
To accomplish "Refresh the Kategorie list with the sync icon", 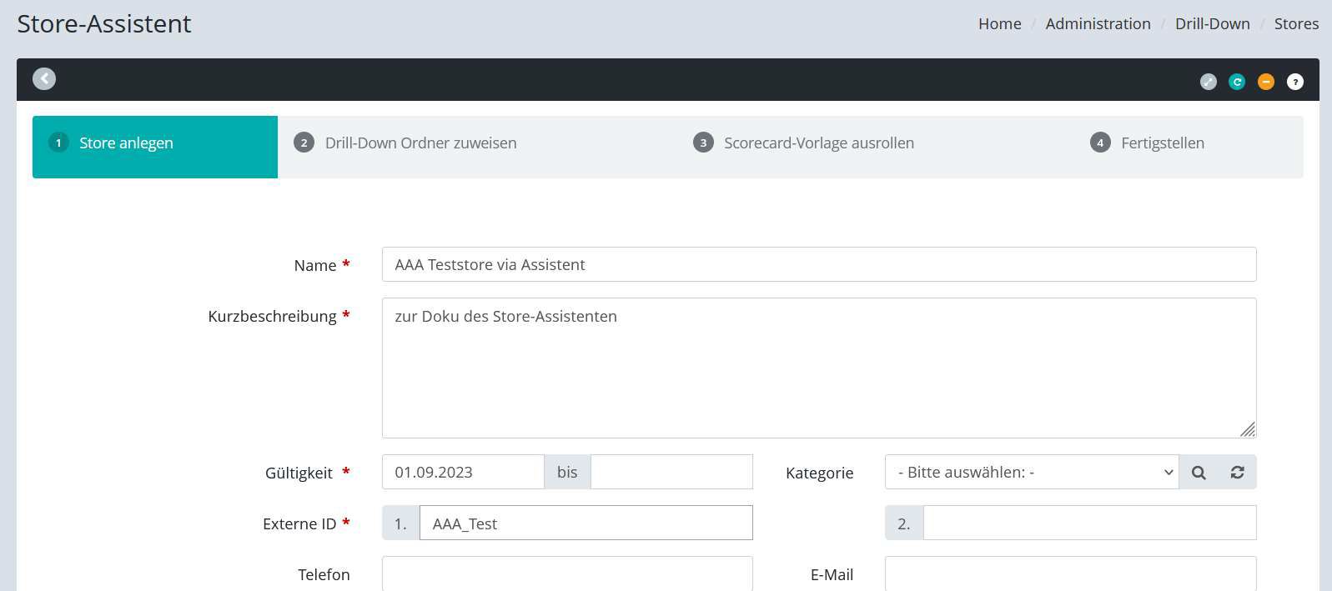I will [1237, 473].
